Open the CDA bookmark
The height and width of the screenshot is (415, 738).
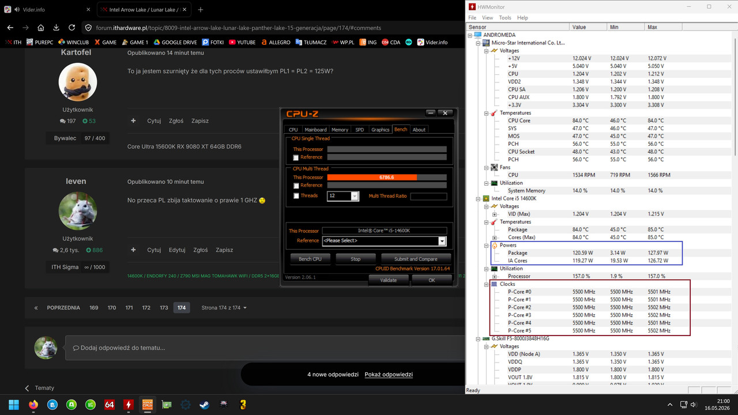point(391,42)
